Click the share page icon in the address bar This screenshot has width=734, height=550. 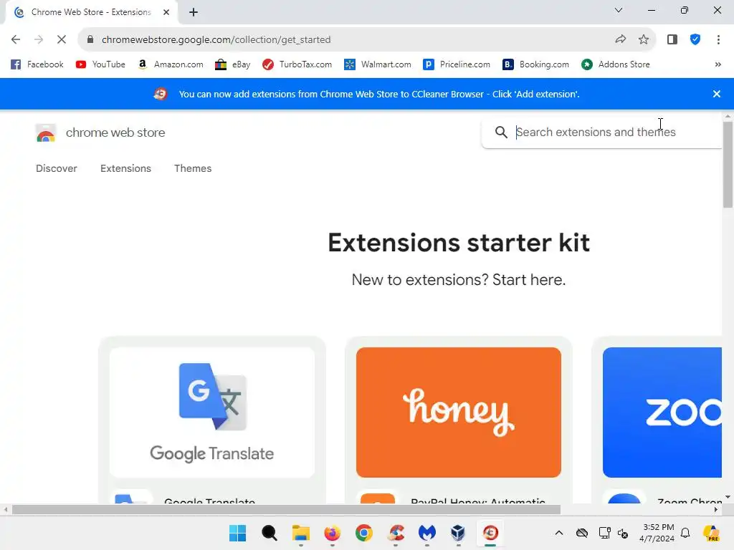pyautogui.click(x=621, y=40)
